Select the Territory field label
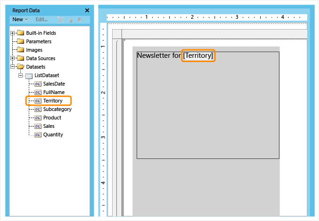This screenshot has width=319, height=221. coord(53,101)
